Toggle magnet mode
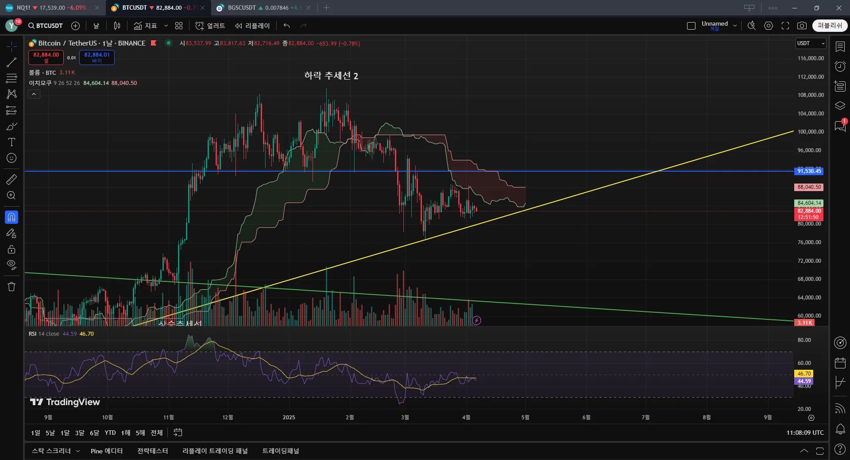The height and width of the screenshot is (460, 850). [12, 217]
